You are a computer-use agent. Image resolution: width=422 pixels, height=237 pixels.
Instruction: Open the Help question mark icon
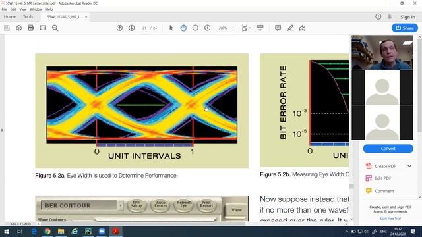tap(378, 17)
